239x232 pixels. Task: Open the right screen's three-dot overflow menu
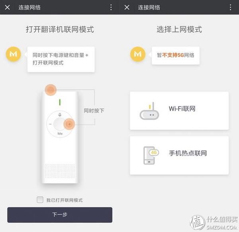(231, 7)
